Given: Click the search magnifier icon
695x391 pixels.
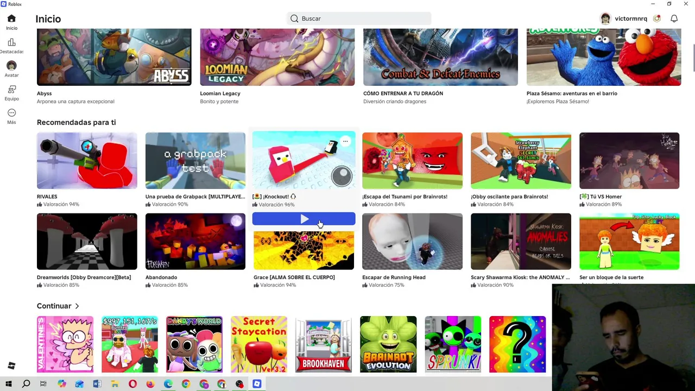Looking at the screenshot, I should click(294, 18).
